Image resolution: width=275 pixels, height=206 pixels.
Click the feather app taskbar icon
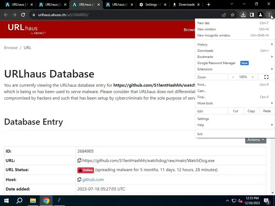click(59, 201)
